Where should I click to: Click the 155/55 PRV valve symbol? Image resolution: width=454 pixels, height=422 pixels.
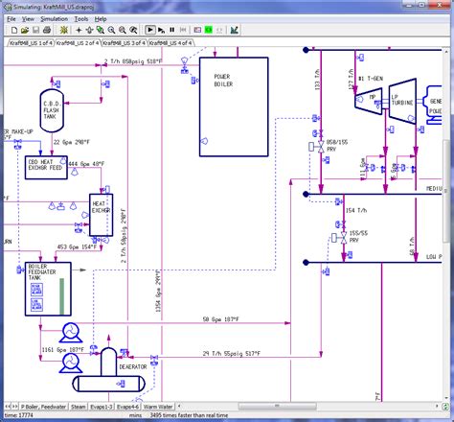pyautogui.click(x=344, y=238)
